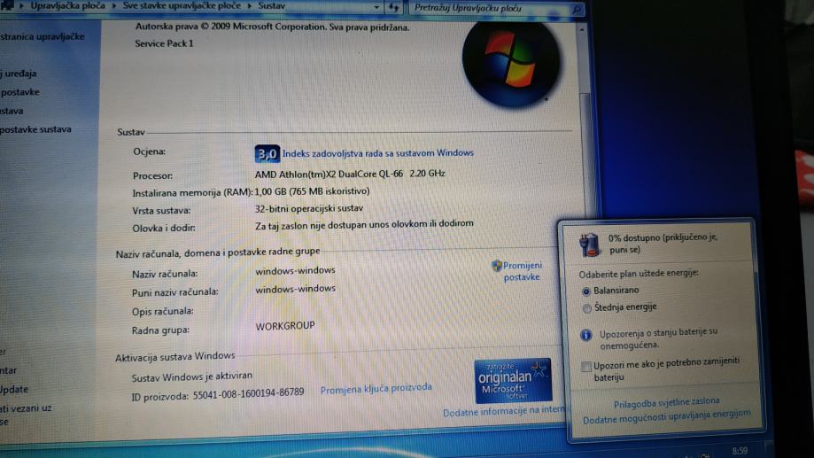Viewport: 814px width, 458px height.
Task: Open stranica upravljačke ploče sidebar link
Action: pyautogui.click(x=42, y=37)
